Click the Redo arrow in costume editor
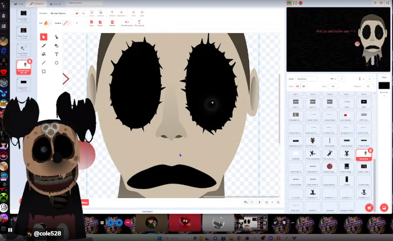Viewport: 393px width, 241px height. point(83,13)
